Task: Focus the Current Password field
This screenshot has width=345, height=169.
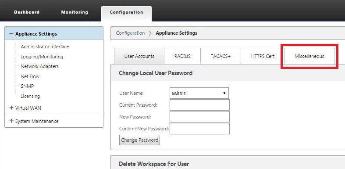Action: 199,105
